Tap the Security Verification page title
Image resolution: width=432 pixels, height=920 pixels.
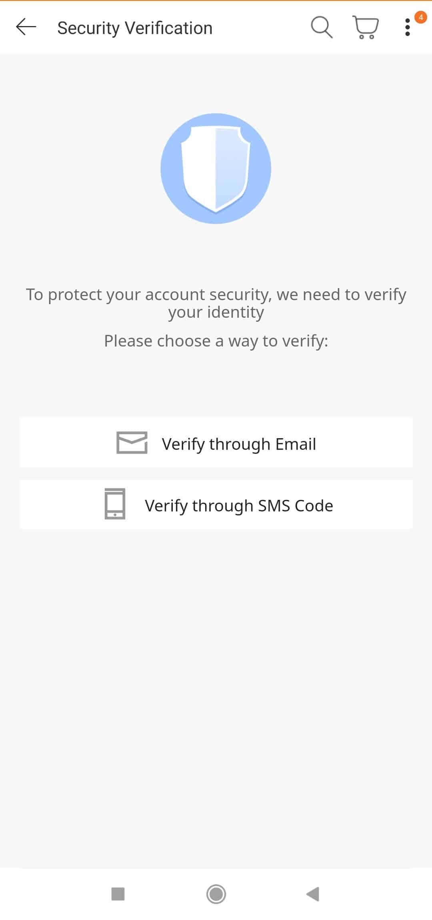pos(135,28)
